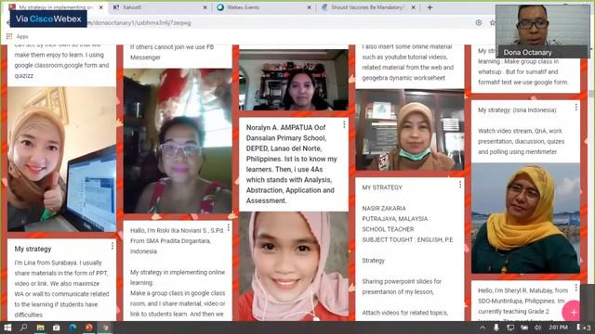
Task: Open the Windows Start menu
Action: (x=7, y=328)
